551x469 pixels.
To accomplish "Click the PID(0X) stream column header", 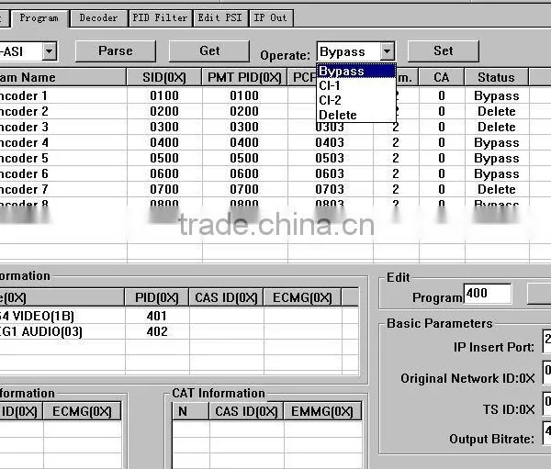I will 157,297.
